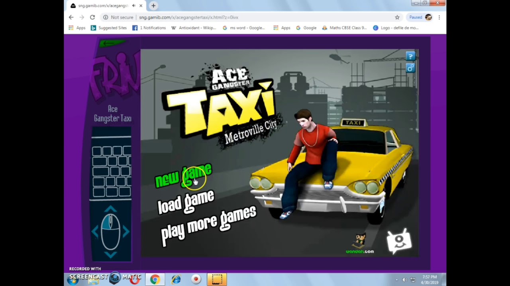Open play more games link

[x=208, y=226]
